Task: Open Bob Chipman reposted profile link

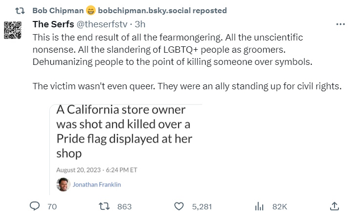Action: tap(129, 10)
